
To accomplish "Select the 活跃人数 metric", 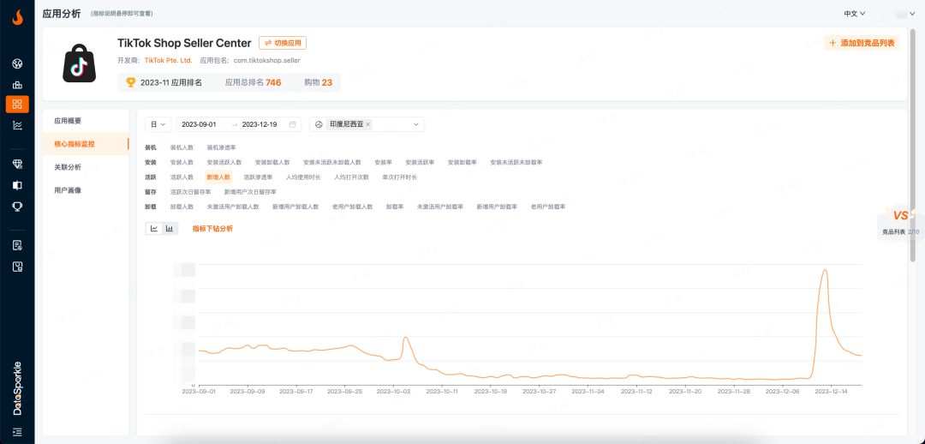I will click(x=182, y=177).
